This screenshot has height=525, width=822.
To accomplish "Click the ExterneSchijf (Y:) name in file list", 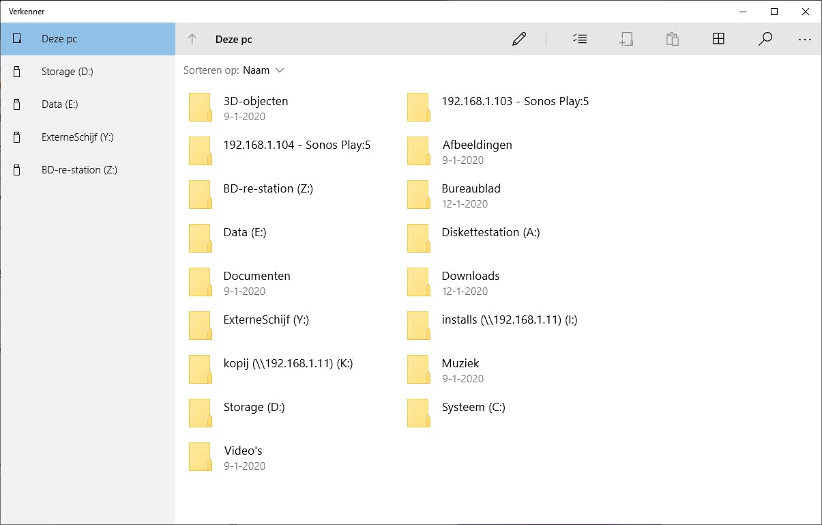I will tap(266, 320).
